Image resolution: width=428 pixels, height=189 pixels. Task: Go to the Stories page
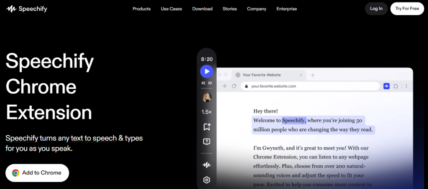(229, 9)
